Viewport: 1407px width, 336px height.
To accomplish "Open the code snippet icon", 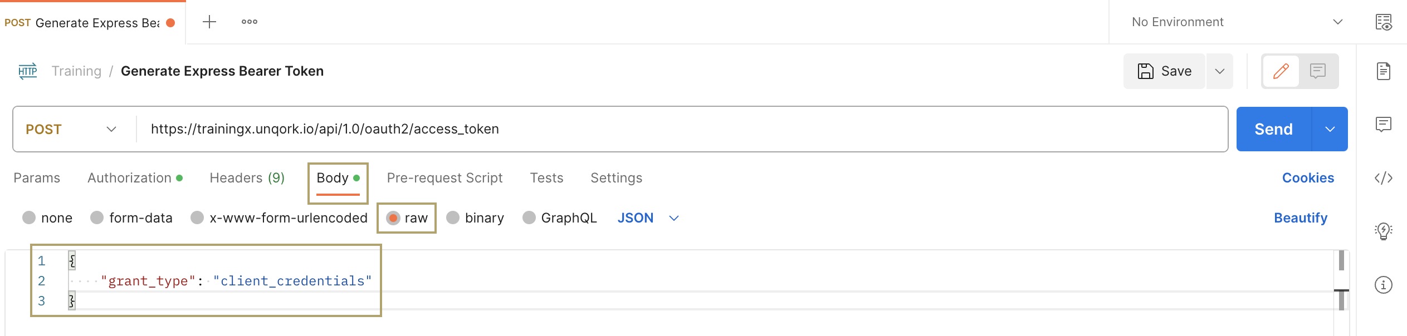I will pos(1384,178).
